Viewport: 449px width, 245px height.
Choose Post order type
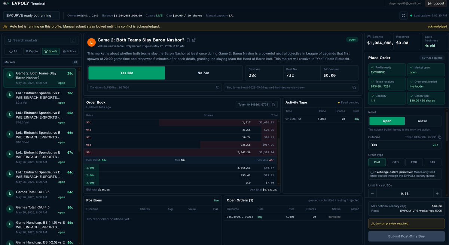tap(377, 162)
